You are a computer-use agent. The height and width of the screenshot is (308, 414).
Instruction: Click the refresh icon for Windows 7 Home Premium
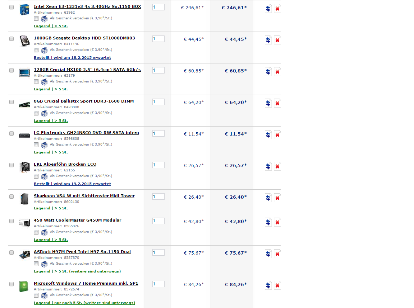pos(268,285)
